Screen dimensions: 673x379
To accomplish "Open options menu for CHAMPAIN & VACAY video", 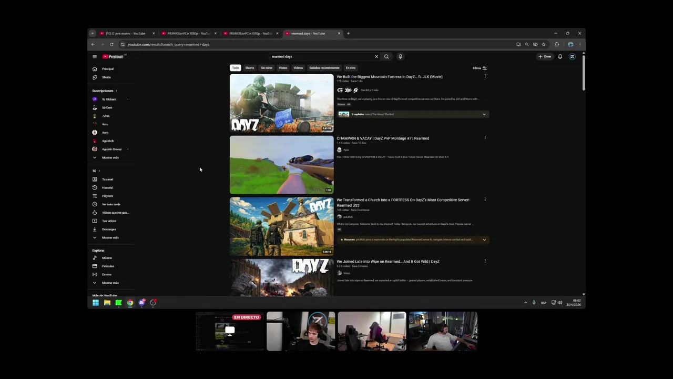I will 485,138.
